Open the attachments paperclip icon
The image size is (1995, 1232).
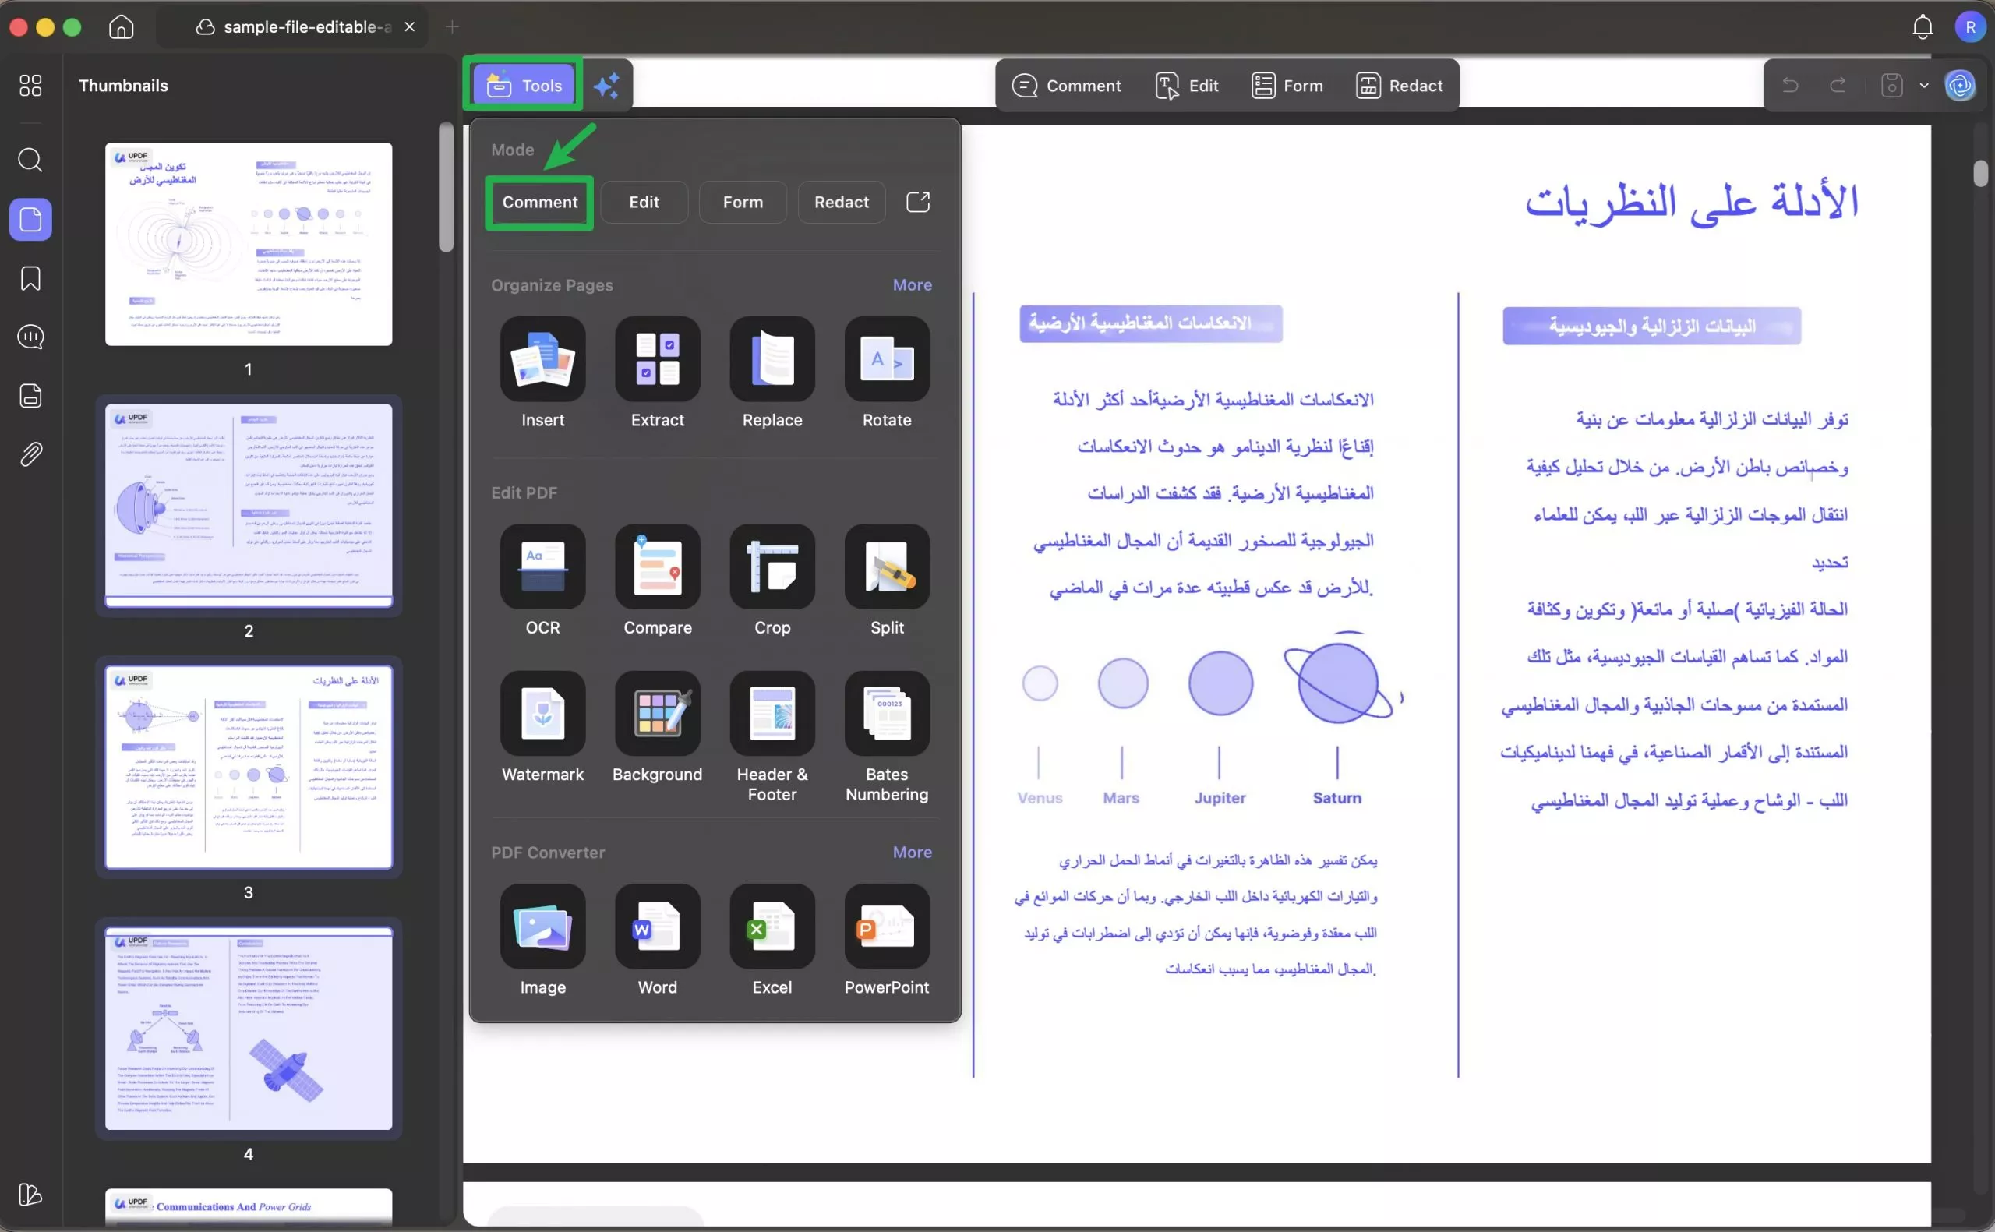coord(31,454)
